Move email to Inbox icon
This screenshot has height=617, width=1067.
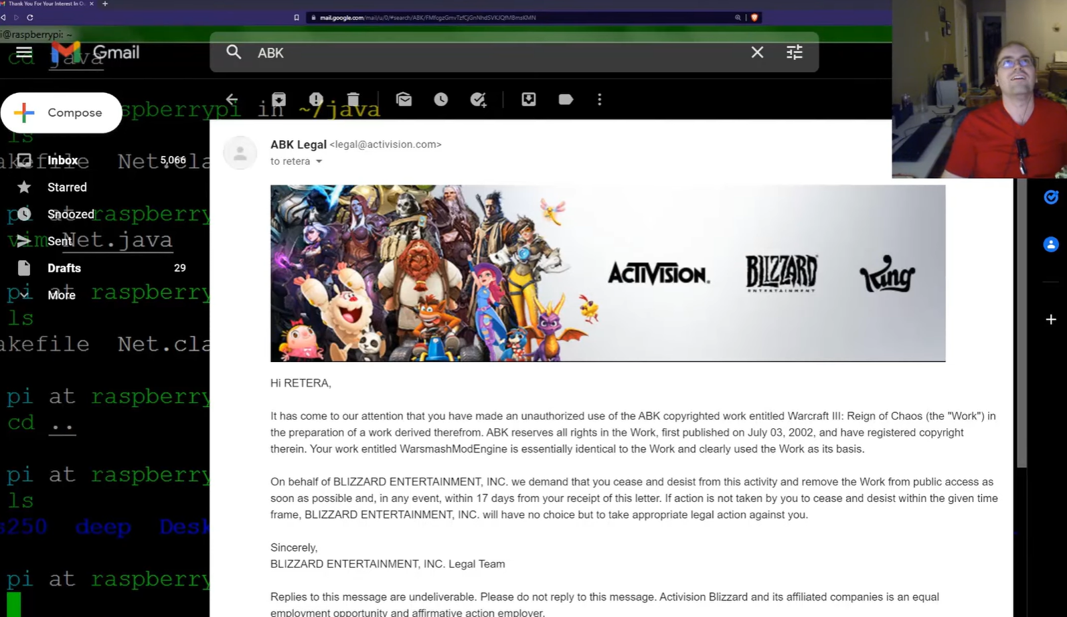coord(529,100)
